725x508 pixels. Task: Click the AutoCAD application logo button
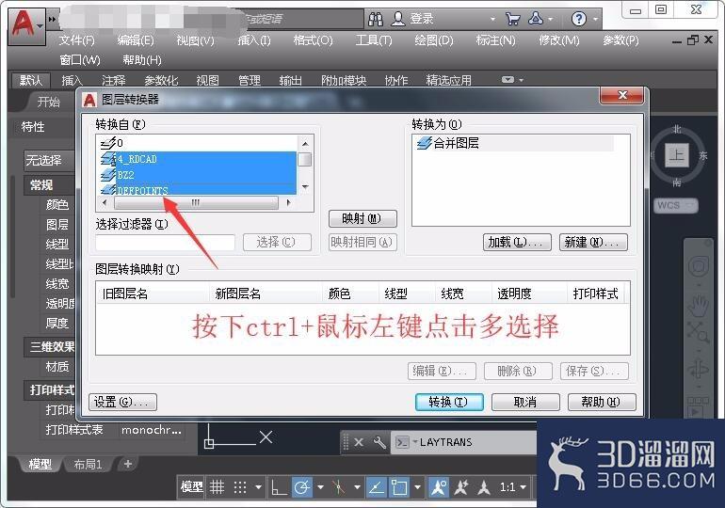(x=26, y=25)
